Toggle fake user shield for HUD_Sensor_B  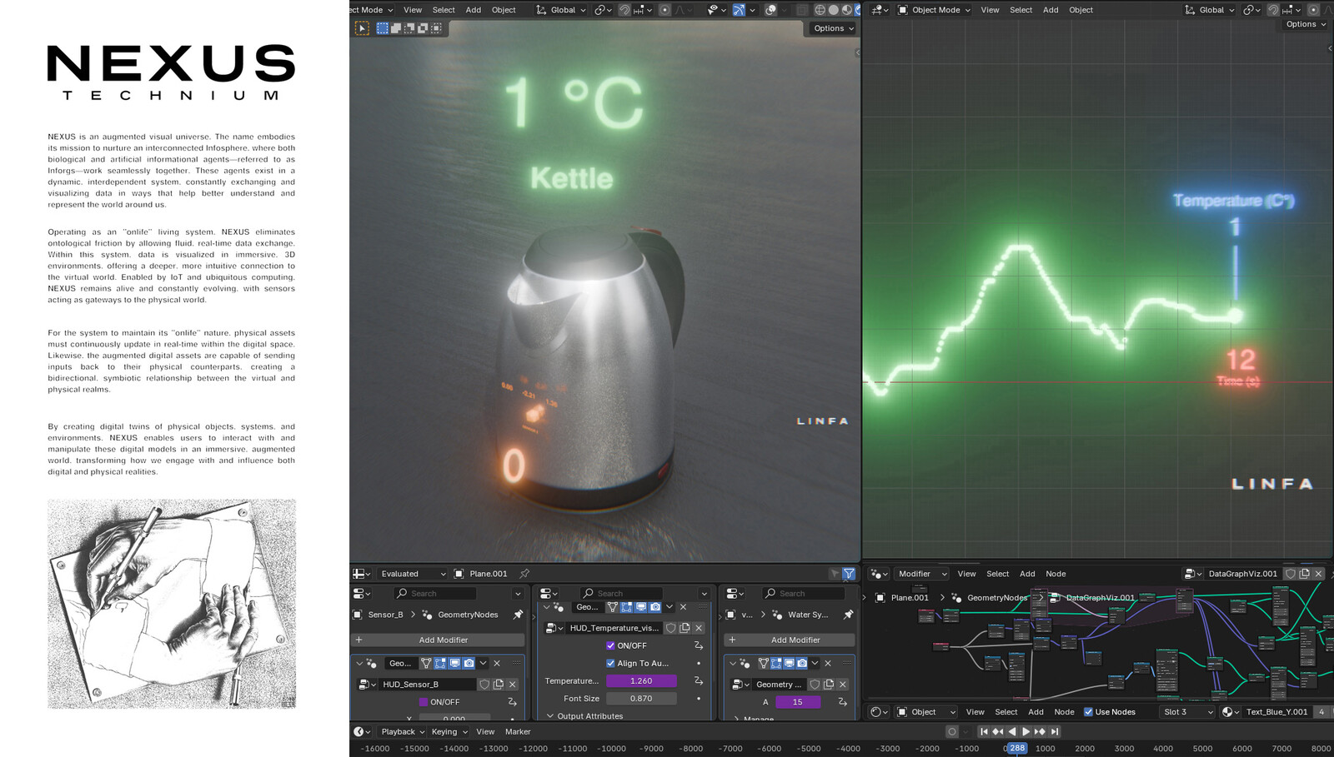tap(484, 685)
